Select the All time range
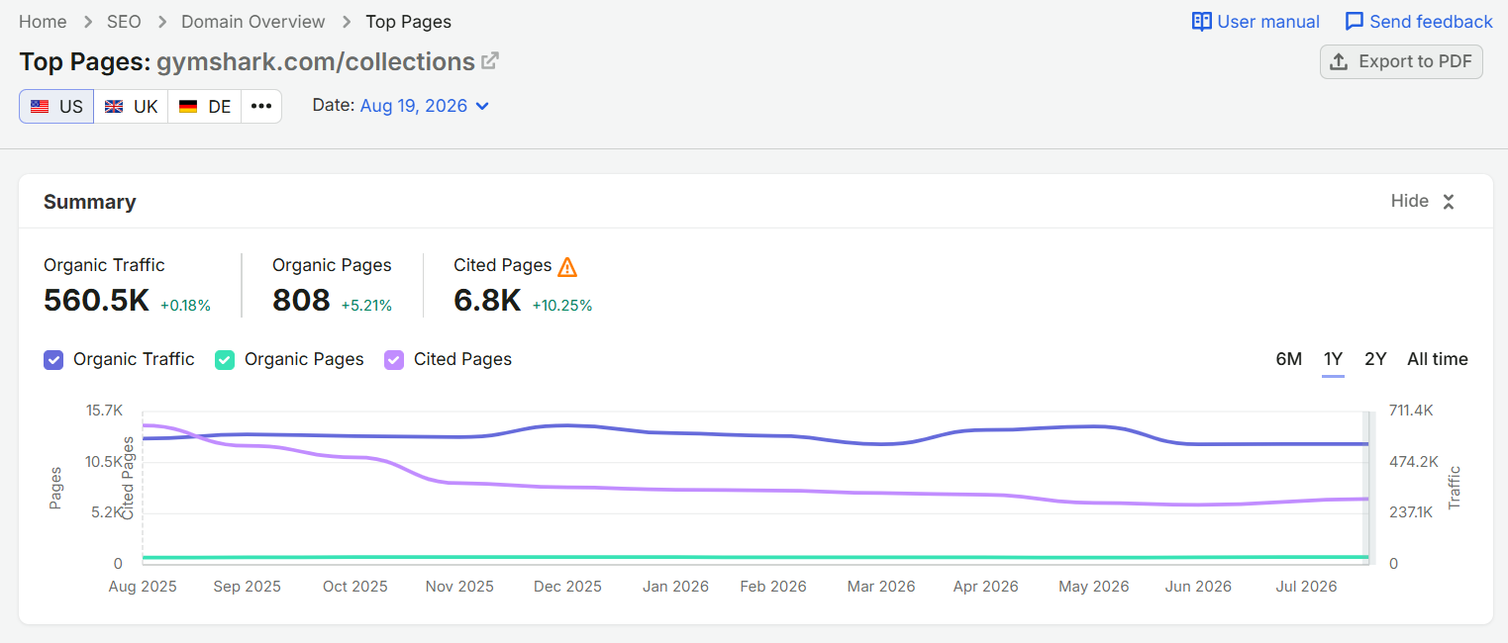The height and width of the screenshot is (643, 1508). 1438,359
